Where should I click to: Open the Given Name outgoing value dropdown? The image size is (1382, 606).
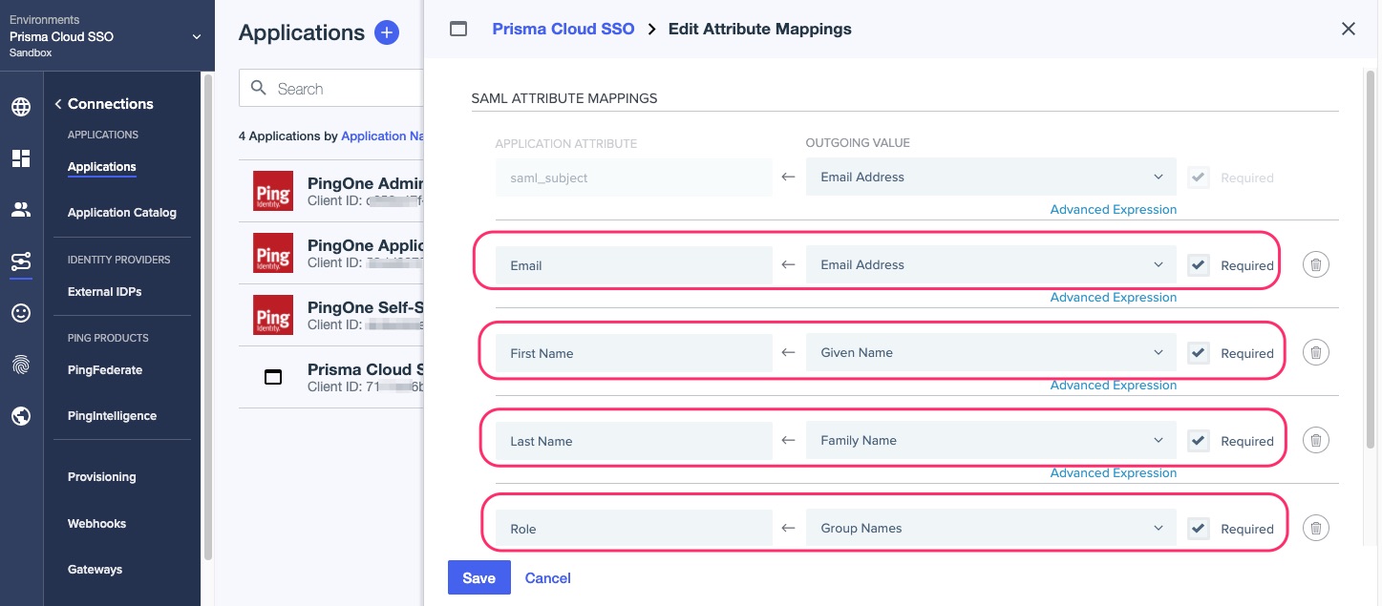[x=990, y=352]
